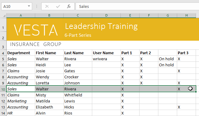Click the fill handle of selected row
This screenshot has height=116, width=199.
coord(196,92)
